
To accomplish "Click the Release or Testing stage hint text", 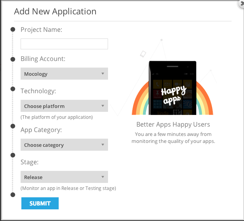I will coord(68,188).
